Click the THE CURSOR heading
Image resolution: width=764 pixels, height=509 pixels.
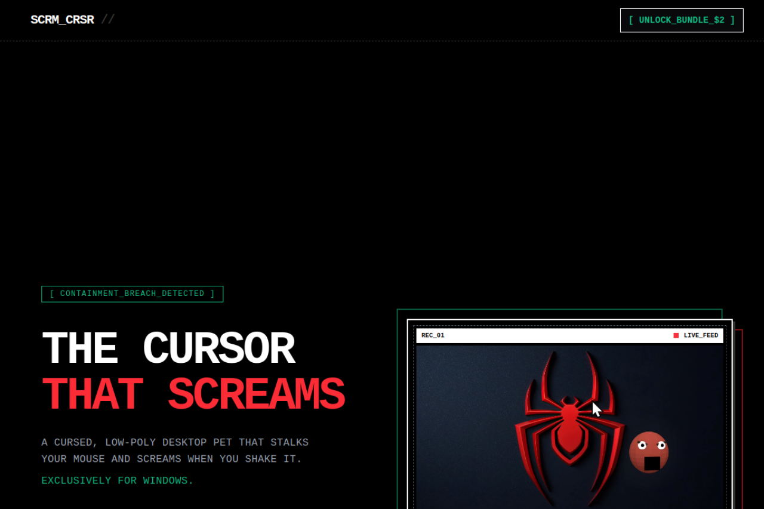[x=168, y=348]
